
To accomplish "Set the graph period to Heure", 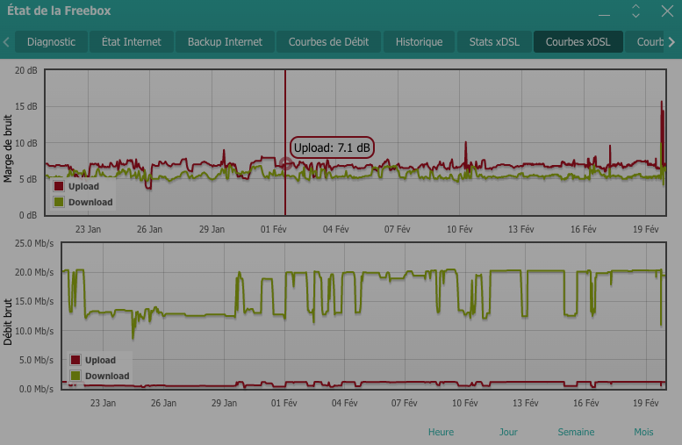I will click(441, 432).
